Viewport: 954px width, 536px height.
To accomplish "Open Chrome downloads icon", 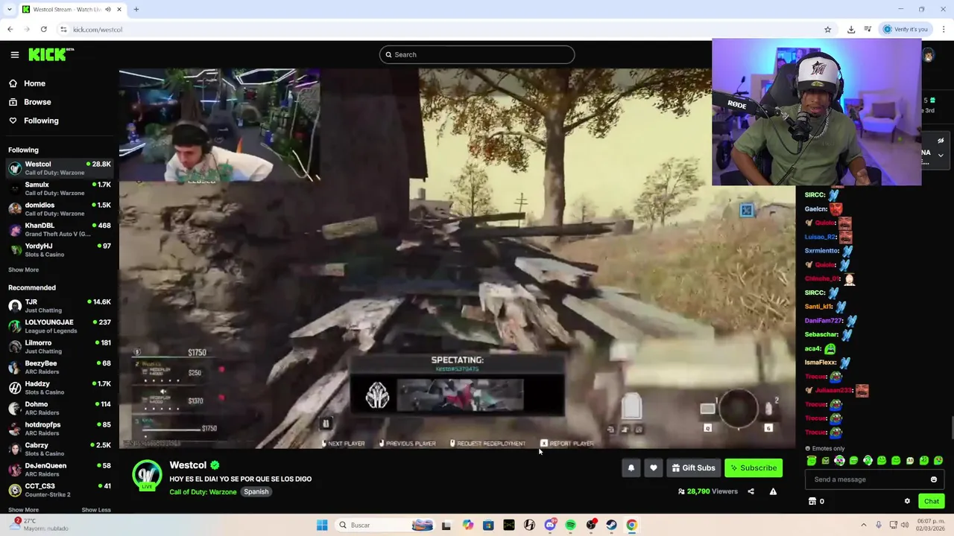I will [851, 29].
